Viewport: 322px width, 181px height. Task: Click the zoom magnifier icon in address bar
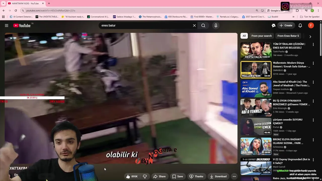[x=257, y=11]
